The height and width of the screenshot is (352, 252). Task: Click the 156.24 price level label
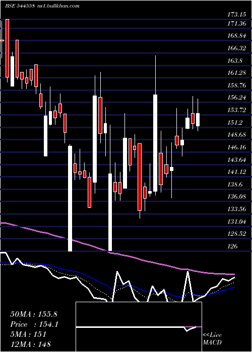[x=236, y=98]
